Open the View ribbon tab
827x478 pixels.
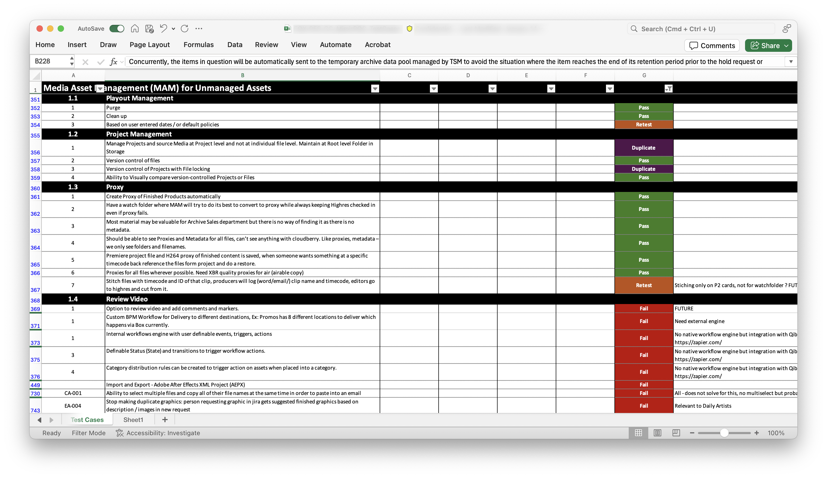click(x=299, y=45)
